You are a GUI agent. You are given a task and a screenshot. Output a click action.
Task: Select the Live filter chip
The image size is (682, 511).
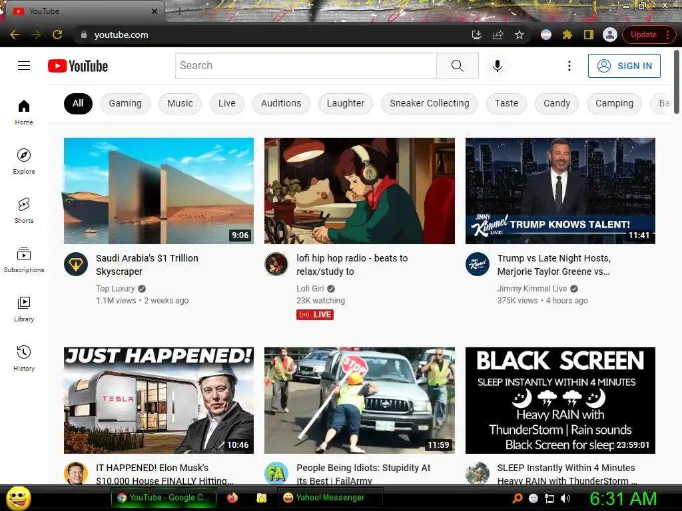[x=227, y=103]
